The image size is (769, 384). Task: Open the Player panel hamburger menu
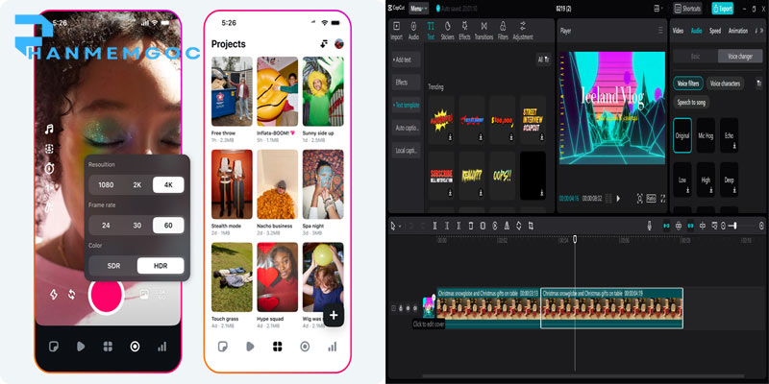660,31
